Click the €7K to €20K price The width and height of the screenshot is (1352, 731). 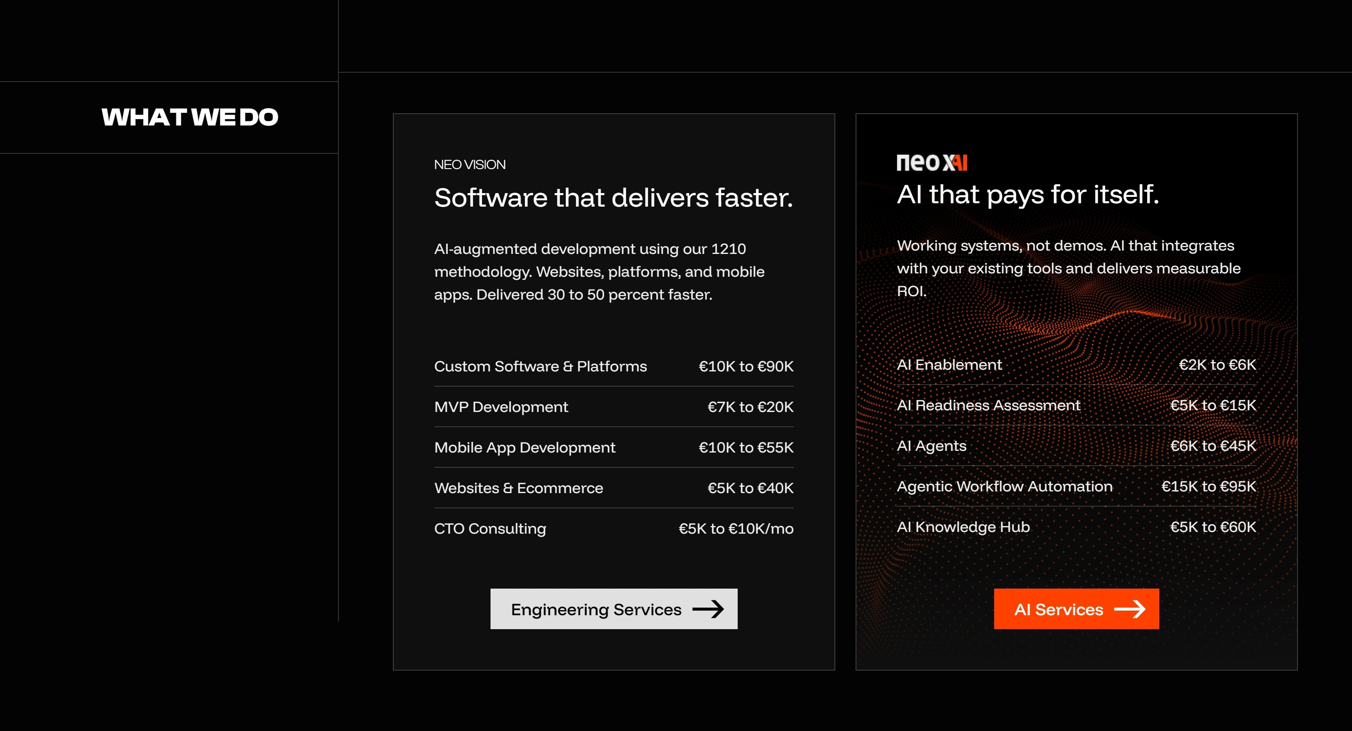750,406
